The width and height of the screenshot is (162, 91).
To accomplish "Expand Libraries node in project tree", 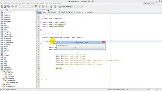I will tap(2, 84).
